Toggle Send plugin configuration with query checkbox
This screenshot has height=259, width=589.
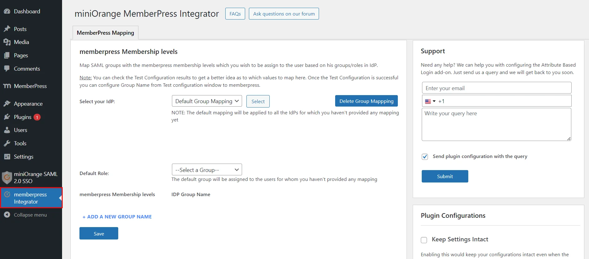point(425,156)
